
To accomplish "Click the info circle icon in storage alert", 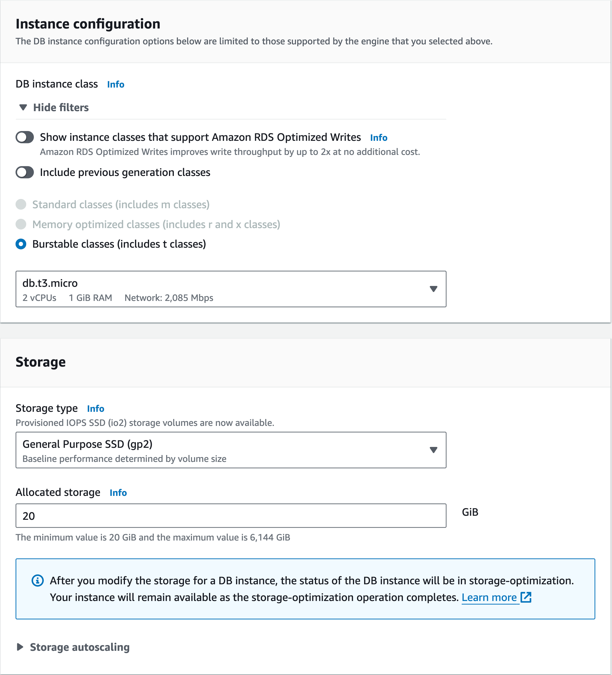I will pos(37,580).
